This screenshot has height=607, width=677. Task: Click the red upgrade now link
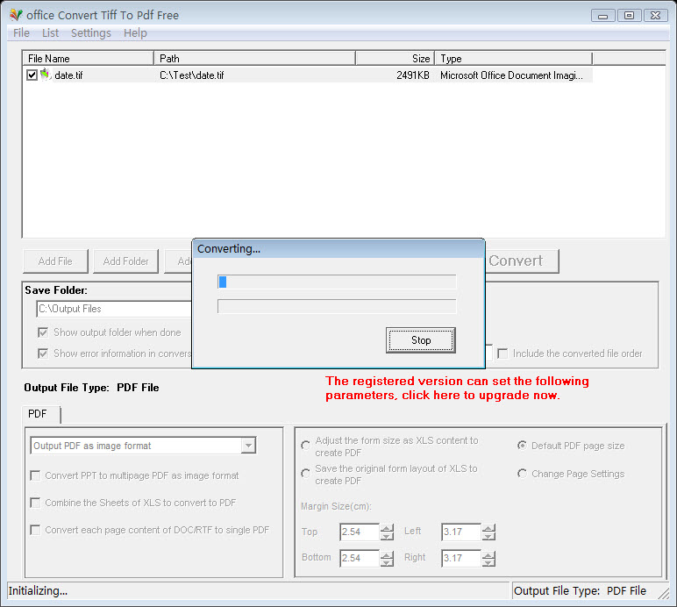pyautogui.click(x=456, y=389)
